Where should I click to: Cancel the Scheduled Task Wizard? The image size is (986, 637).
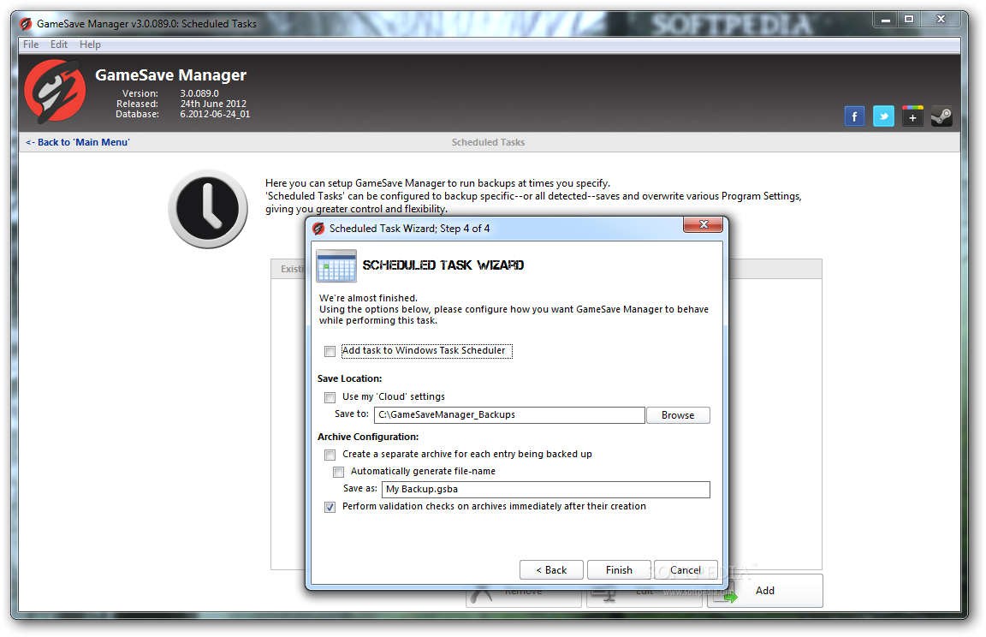point(686,569)
